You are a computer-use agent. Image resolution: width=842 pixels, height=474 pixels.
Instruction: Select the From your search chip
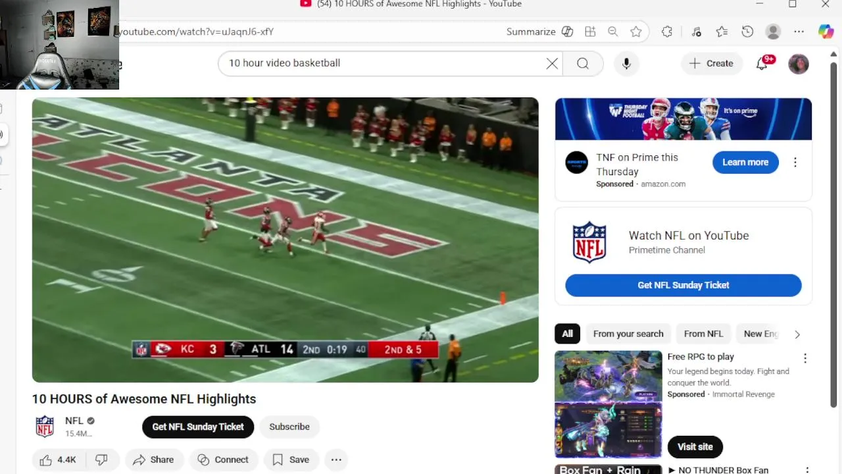click(628, 334)
